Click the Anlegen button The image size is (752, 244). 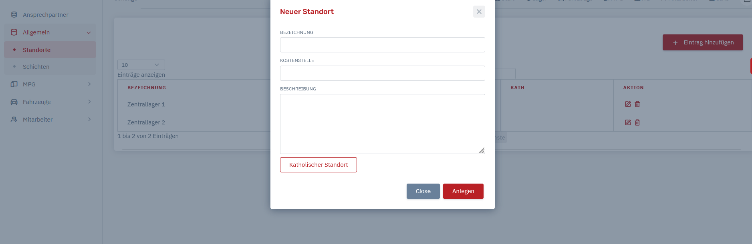tap(463, 191)
